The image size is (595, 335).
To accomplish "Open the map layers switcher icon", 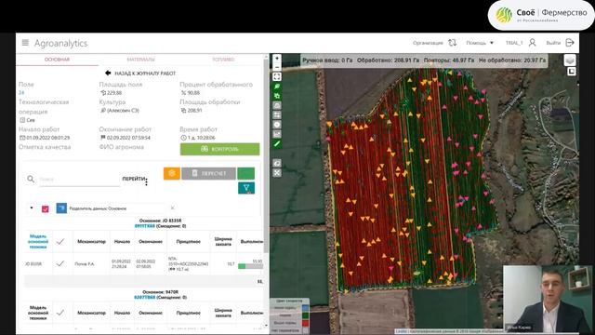I will (570, 60).
